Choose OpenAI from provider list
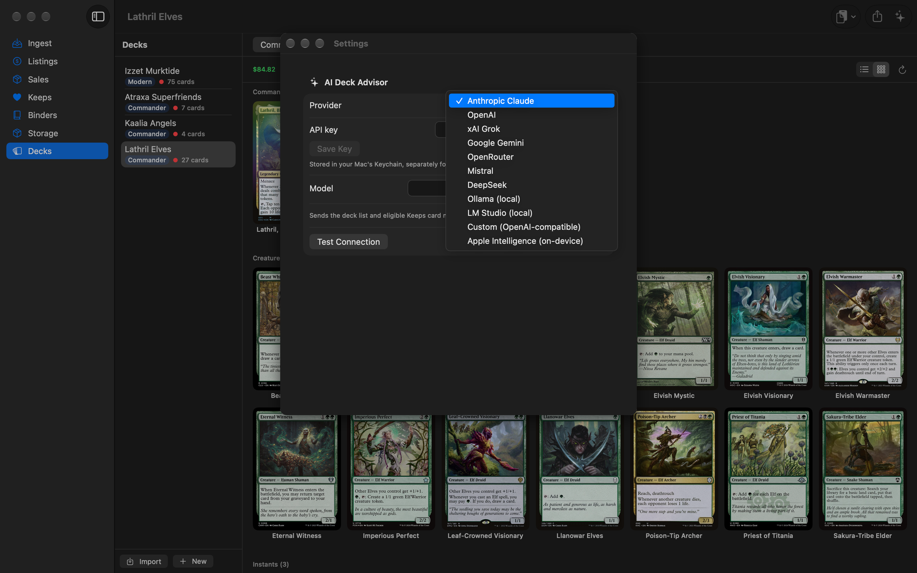 (x=531, y=115)
